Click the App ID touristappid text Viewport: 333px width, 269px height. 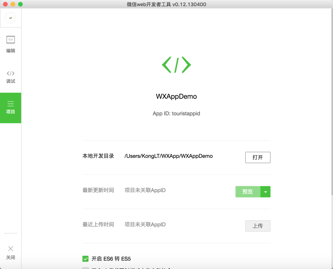pyautogui.click(x=176, y=113)
